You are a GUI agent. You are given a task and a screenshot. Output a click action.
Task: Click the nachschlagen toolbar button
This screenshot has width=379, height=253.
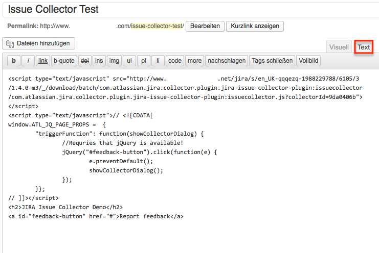pyautogui.click(x=227, y=61)
